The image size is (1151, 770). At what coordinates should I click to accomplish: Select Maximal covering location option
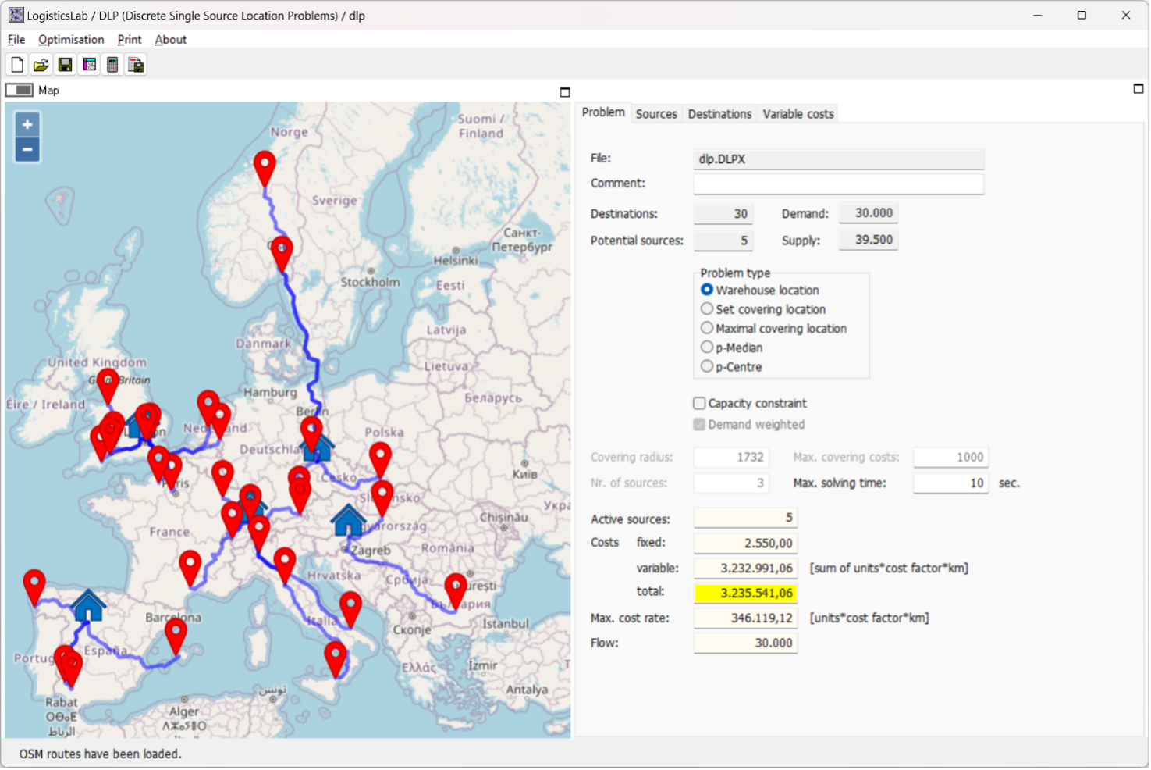[x=707, y=328]
